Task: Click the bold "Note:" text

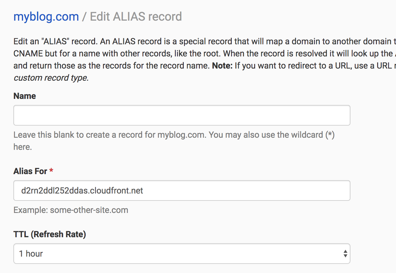Action: 222,66
